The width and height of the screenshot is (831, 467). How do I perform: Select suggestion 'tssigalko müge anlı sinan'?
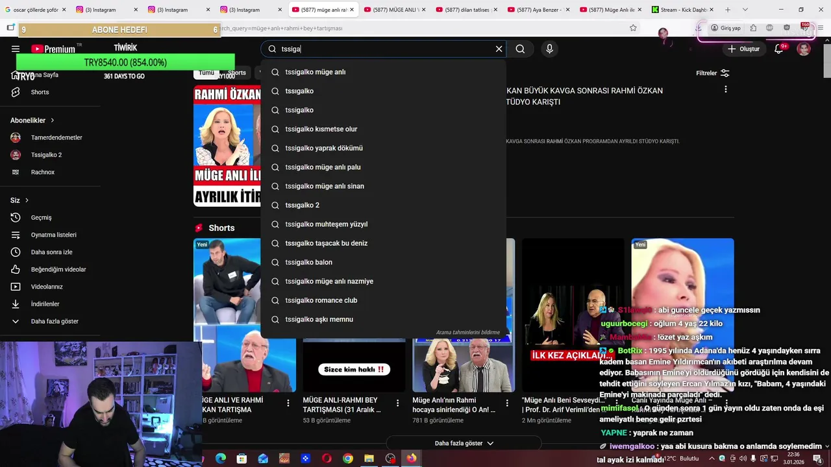click(x=383, y=186)
